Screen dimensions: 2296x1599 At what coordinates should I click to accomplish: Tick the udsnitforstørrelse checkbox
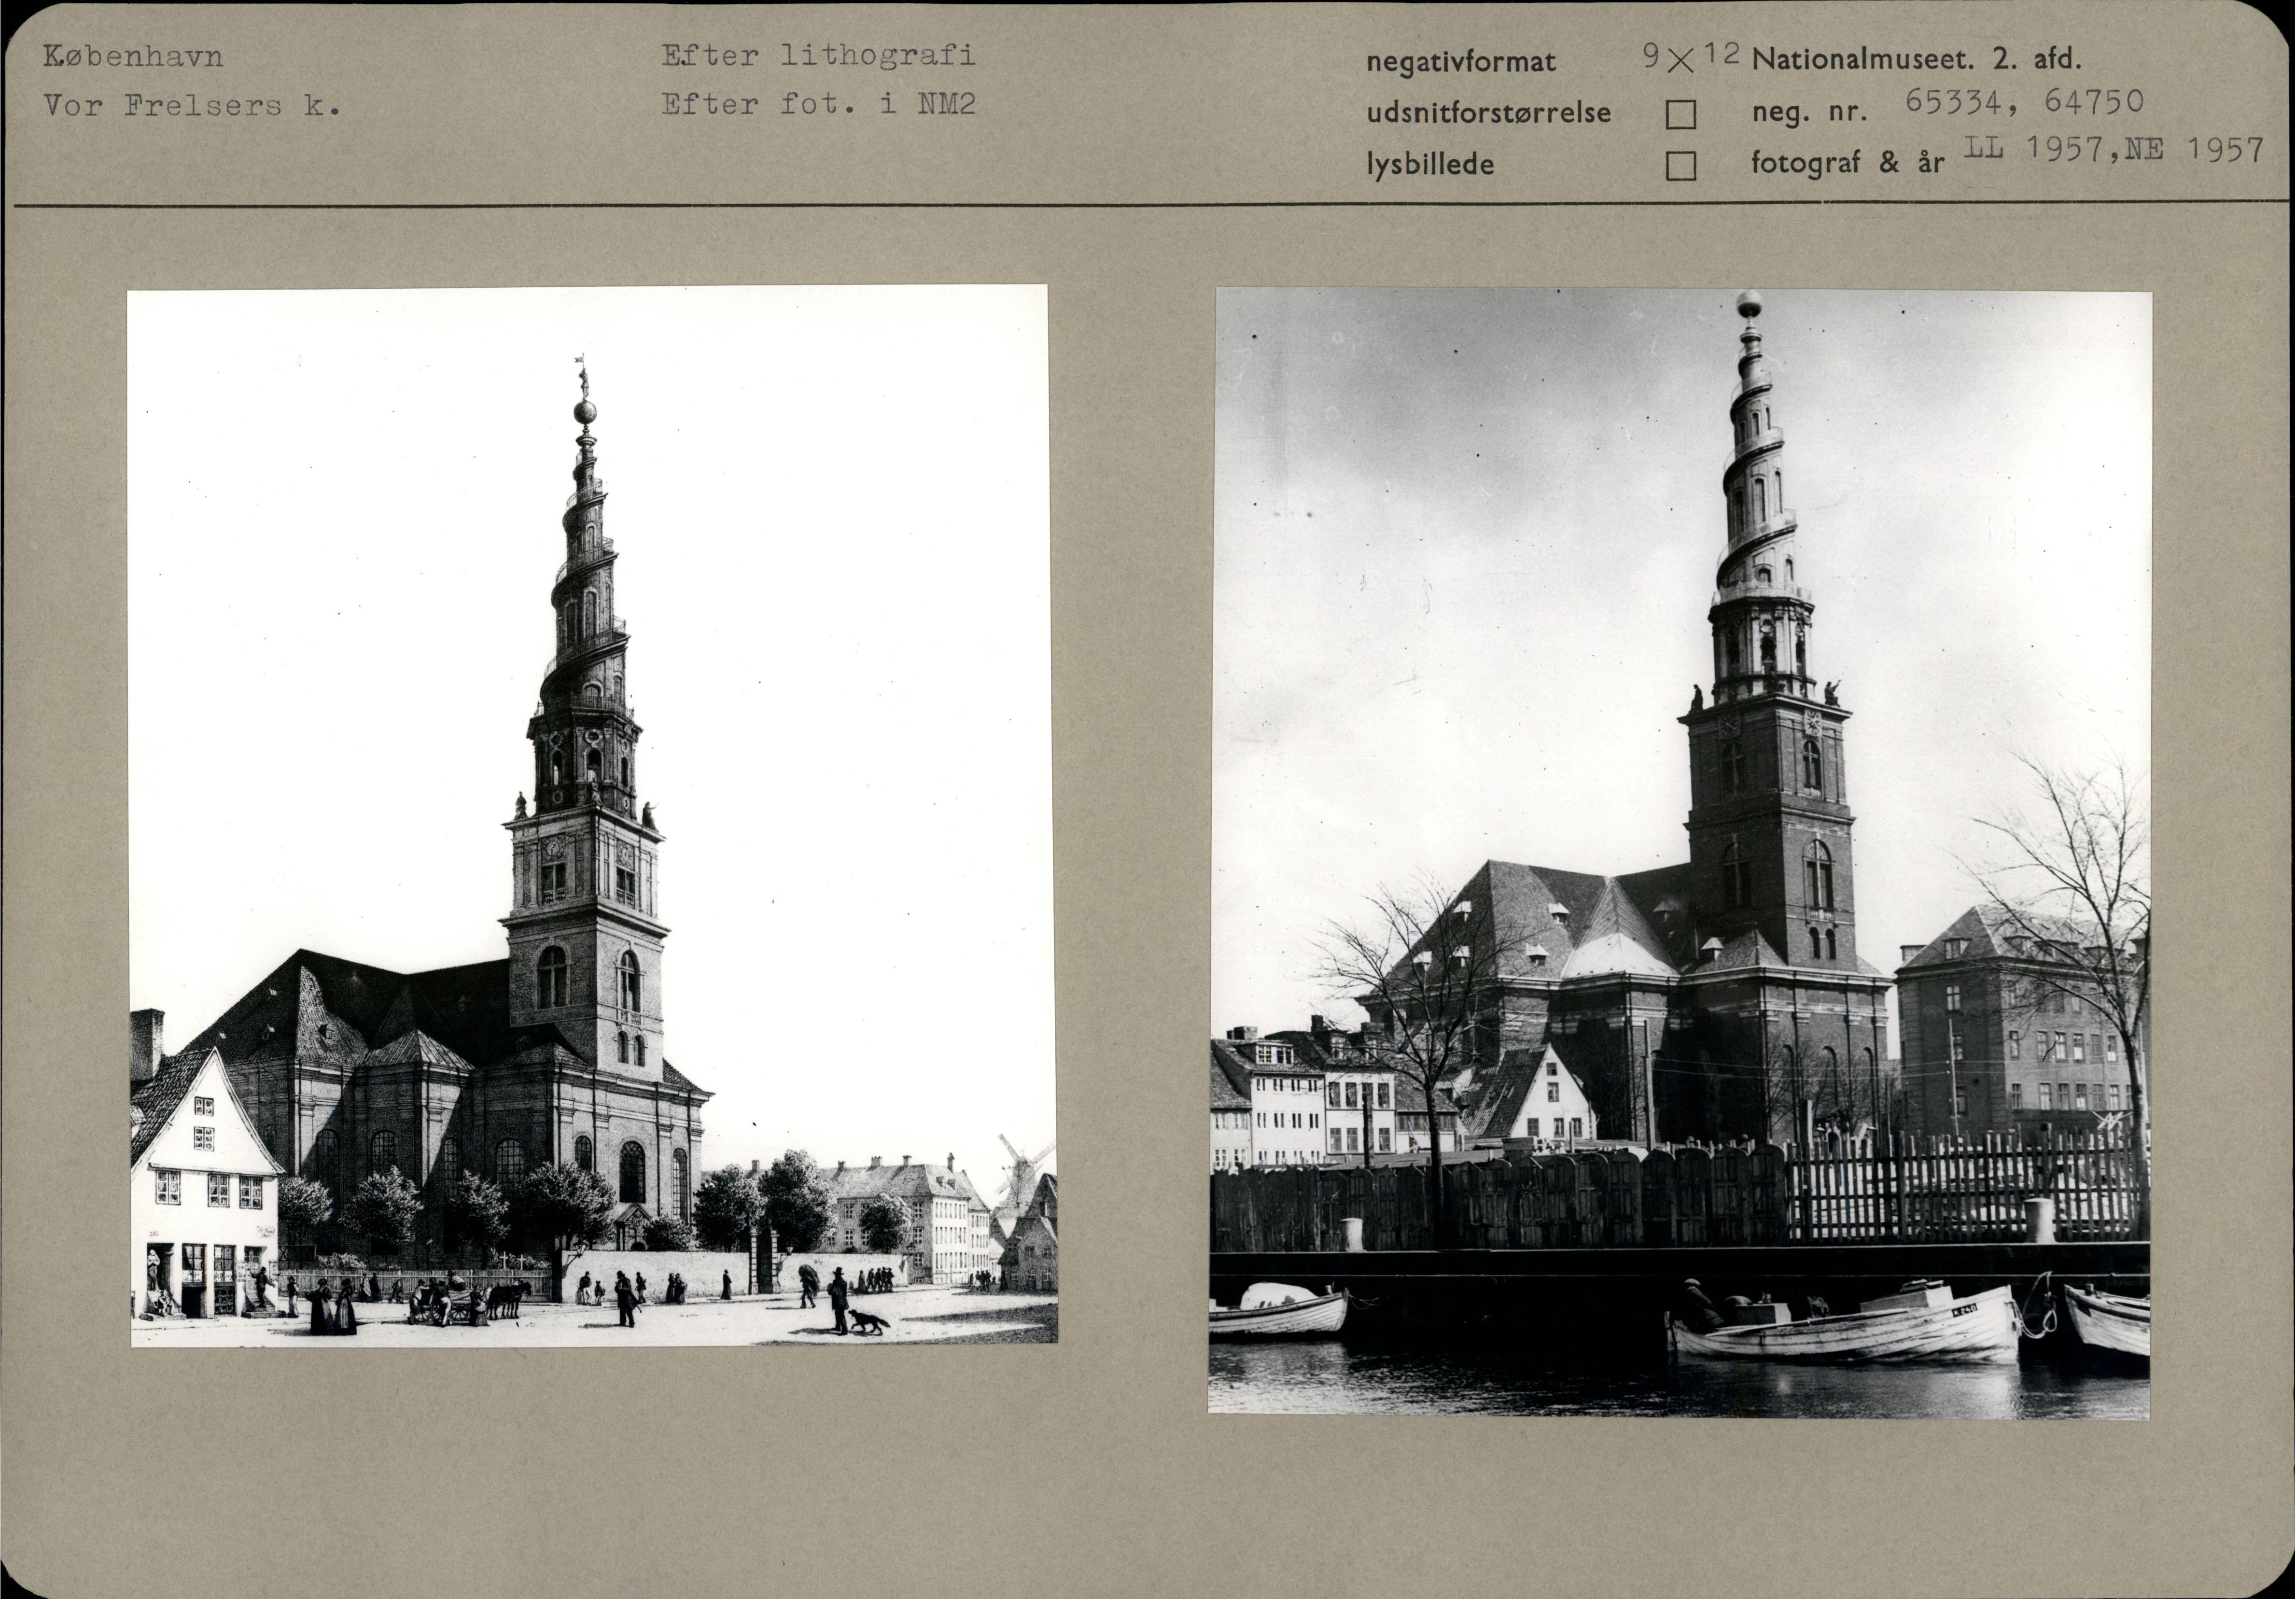(x=1681, y=114)
